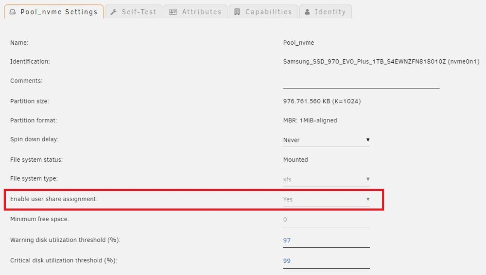The image size is (486, 275).
Task: Click the ID card icon on Attributes tab
Action: (x=173, y=12)
